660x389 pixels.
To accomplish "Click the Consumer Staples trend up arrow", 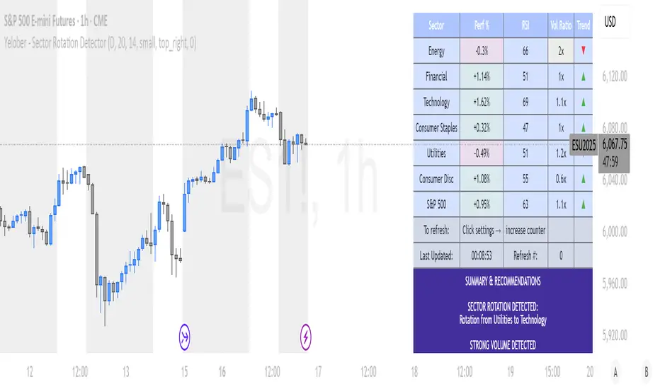I will 583,128.
